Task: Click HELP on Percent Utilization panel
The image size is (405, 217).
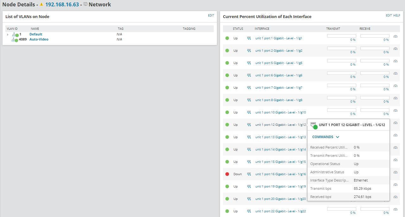Action: [397, 15]
